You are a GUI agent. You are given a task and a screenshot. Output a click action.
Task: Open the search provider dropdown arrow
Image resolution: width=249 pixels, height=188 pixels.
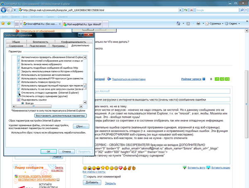pyautogui.click(x=246, y=10)
